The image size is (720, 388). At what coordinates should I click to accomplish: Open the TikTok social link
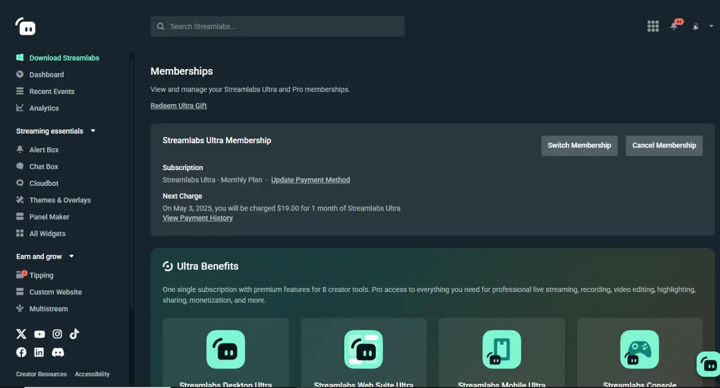74,334
